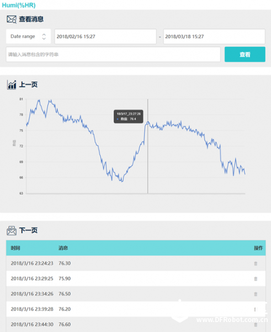Viewport: 271px width, 332px height.
Task: Click trash icon for the 75.90 row
Action: click(256, 279)
